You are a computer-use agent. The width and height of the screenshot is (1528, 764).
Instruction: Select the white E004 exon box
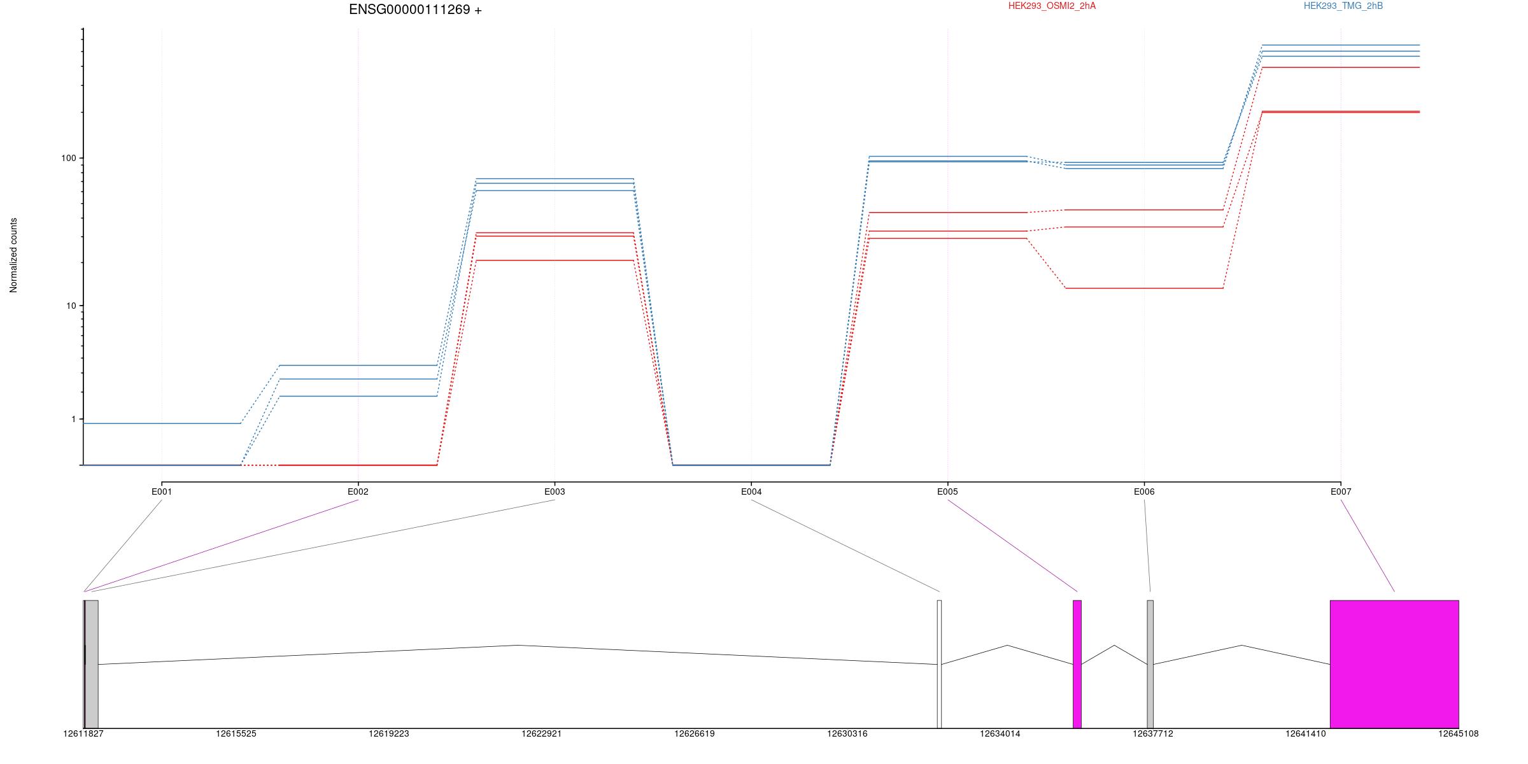tap(939, 664)
